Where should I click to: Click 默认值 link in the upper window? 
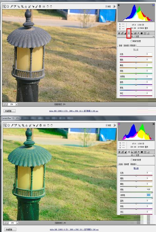(x=136, y=50)
